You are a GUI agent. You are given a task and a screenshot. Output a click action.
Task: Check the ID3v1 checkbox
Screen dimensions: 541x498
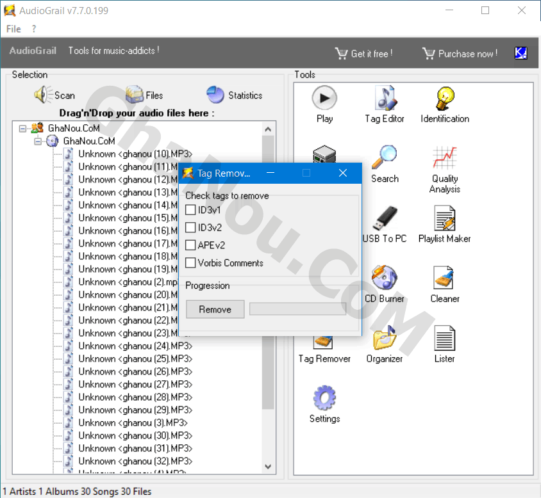click(190, 210)
